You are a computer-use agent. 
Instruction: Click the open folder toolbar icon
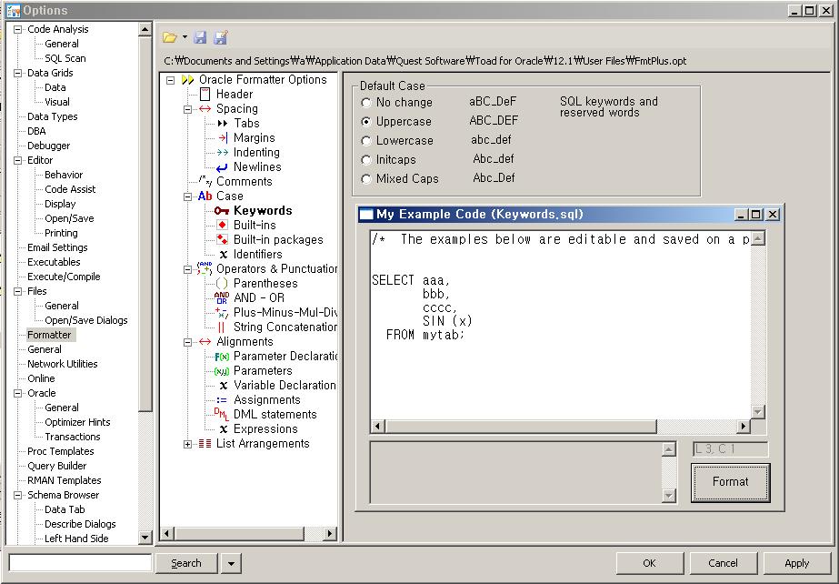(x=170, y=38)
